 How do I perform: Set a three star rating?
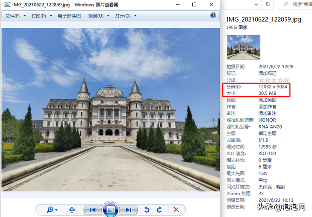coord(274,80)
